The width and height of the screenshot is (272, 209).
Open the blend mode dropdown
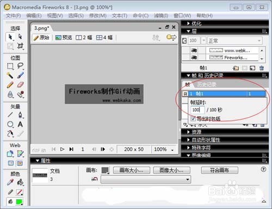coord(235,41)
